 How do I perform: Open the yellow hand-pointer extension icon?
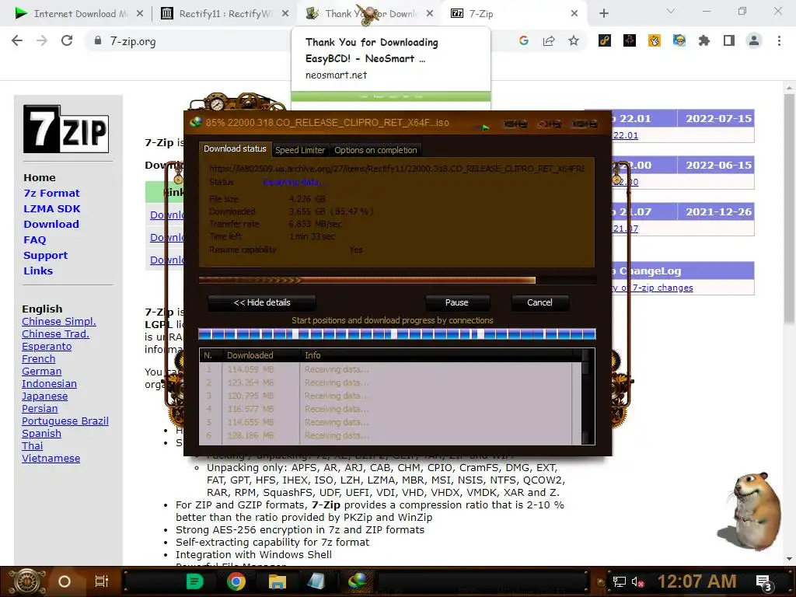pyautogui.click(x=655, y=40)
